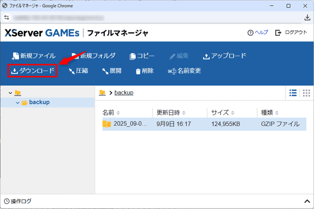Open Chrome downloads icon in address bar
This screenshot has height=209, width=314.
pyautogui.click(x=307, y=18)
